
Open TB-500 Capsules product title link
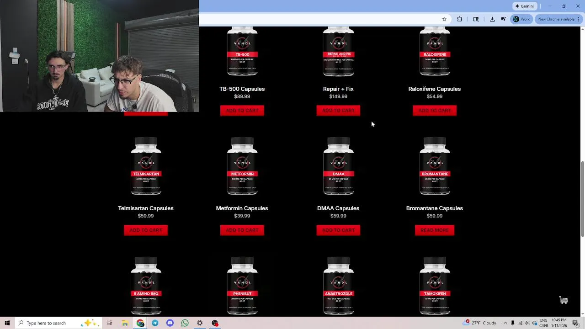click(x=242, y=89)
